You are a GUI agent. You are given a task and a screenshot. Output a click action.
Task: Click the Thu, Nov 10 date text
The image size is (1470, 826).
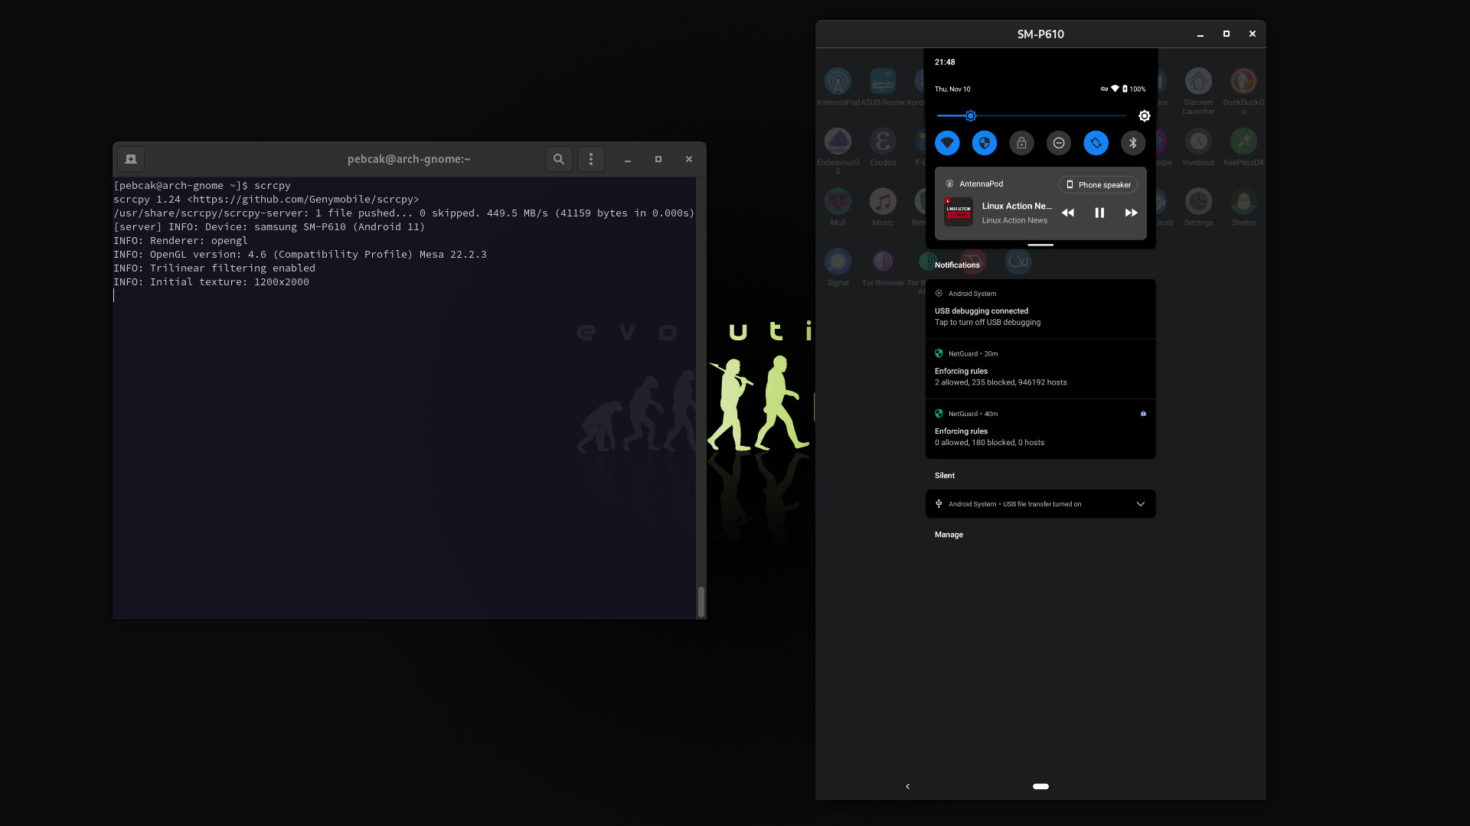point(952,89)
